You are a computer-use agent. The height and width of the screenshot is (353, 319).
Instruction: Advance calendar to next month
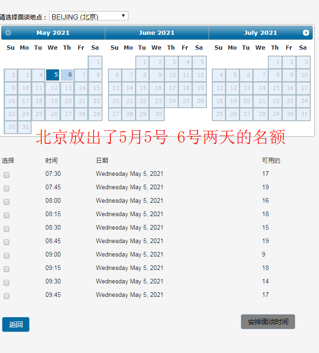[306, 33]
